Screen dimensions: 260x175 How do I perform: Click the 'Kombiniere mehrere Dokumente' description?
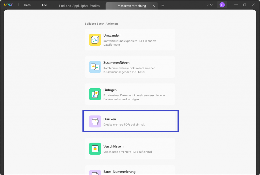point(129,70)
